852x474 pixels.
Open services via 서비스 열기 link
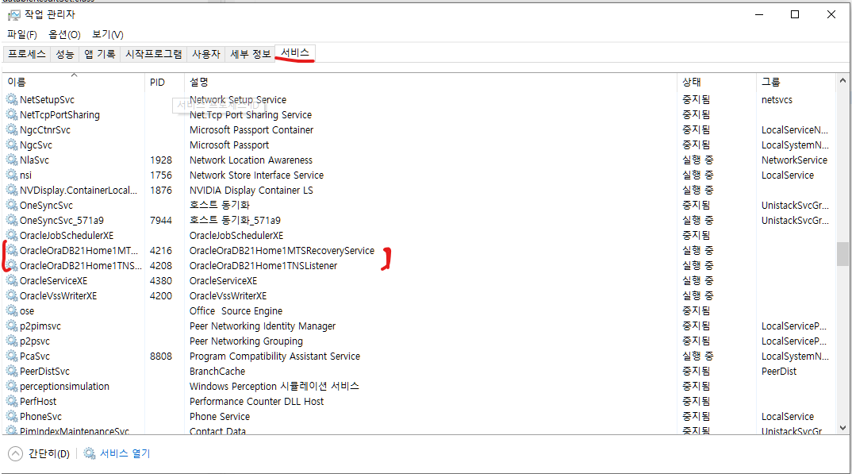[125, 453]
